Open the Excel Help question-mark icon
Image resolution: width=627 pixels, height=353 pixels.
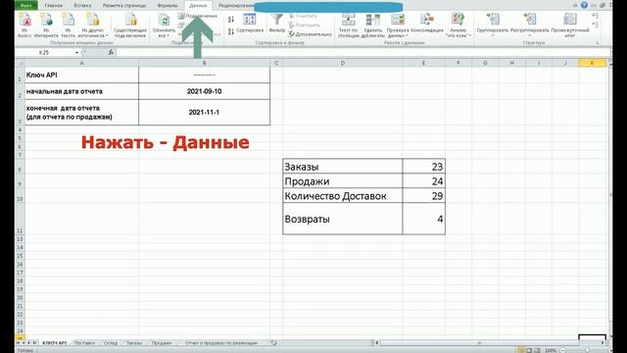tap(584, 5)
